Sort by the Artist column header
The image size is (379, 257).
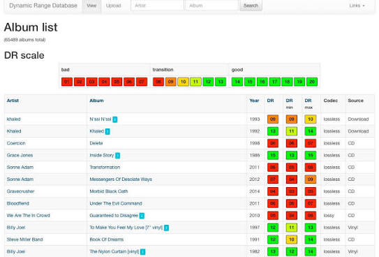point(13,101)
